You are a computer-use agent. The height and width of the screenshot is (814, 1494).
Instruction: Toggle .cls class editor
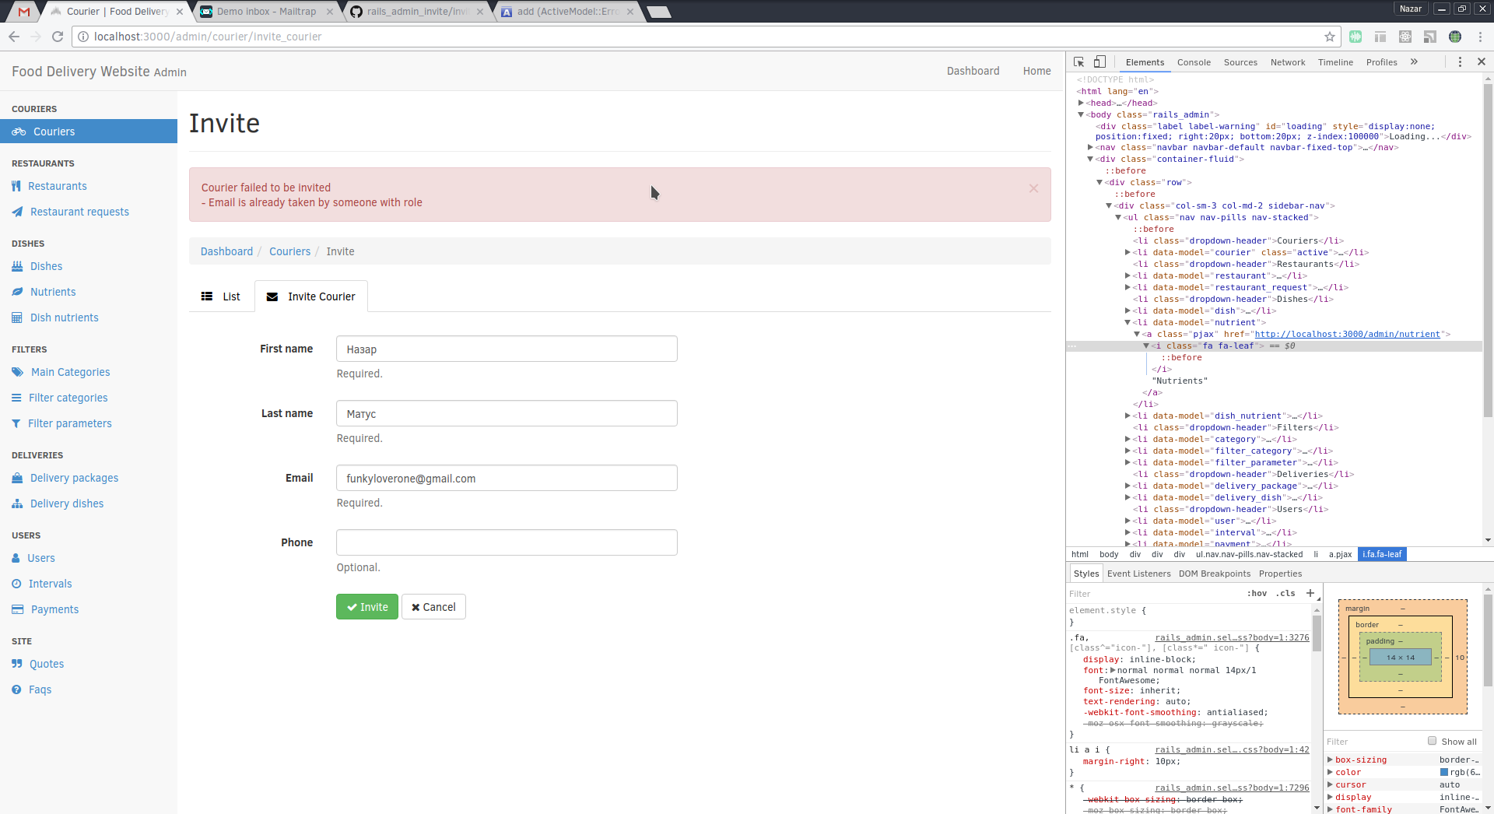[x=1285, y=593]
